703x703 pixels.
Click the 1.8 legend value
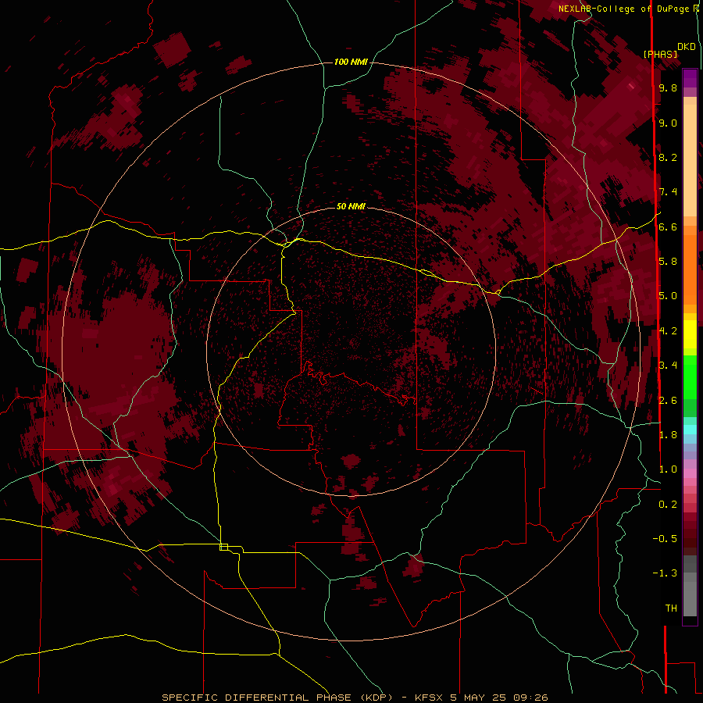[668, 435]
